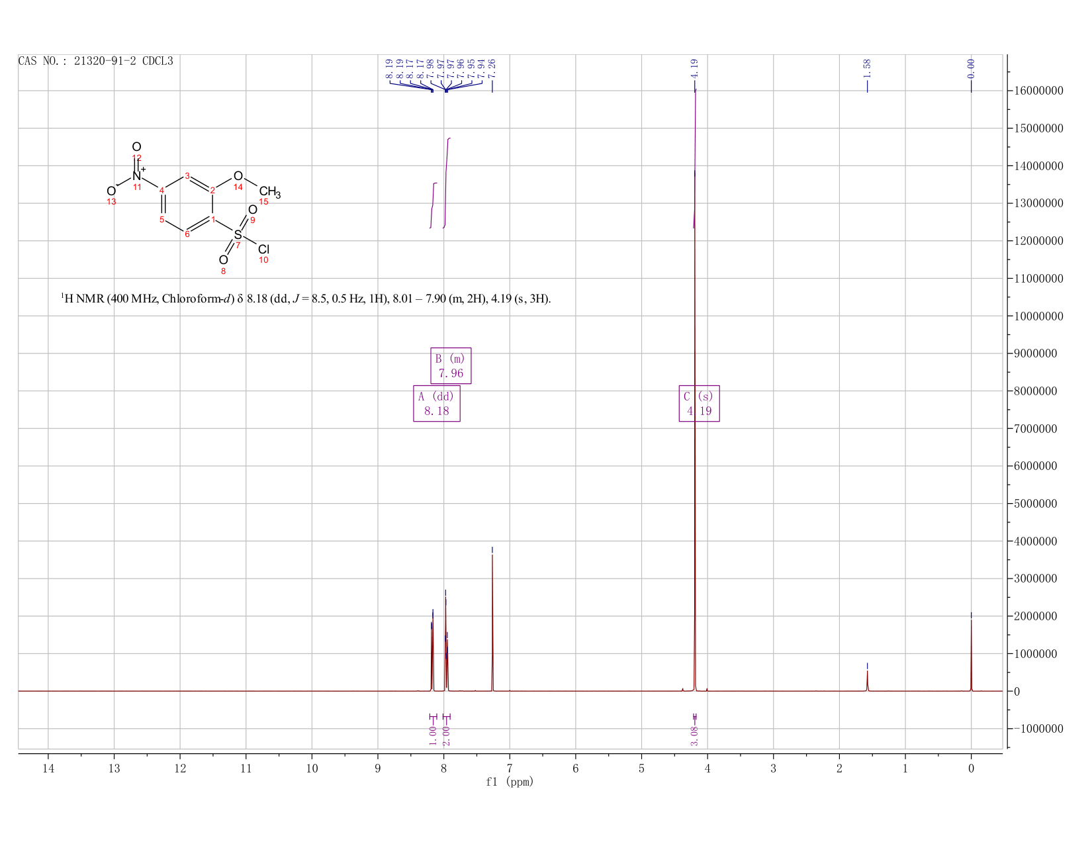Viewport: 1092px width, 844px height.
Task: Click the sulfonyl O atom numbered 8
Action: [223, 260]
